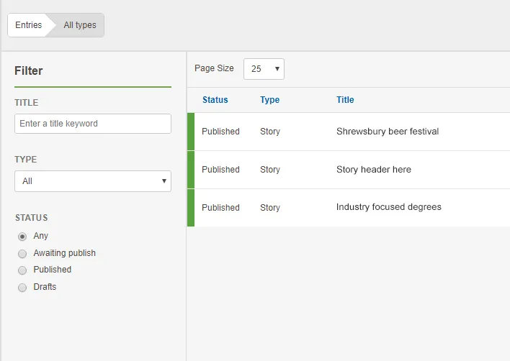The height and width of the screenshot is (361, 510).
Task: Click the Entries breadcrumb
Action: coord(29,25)
